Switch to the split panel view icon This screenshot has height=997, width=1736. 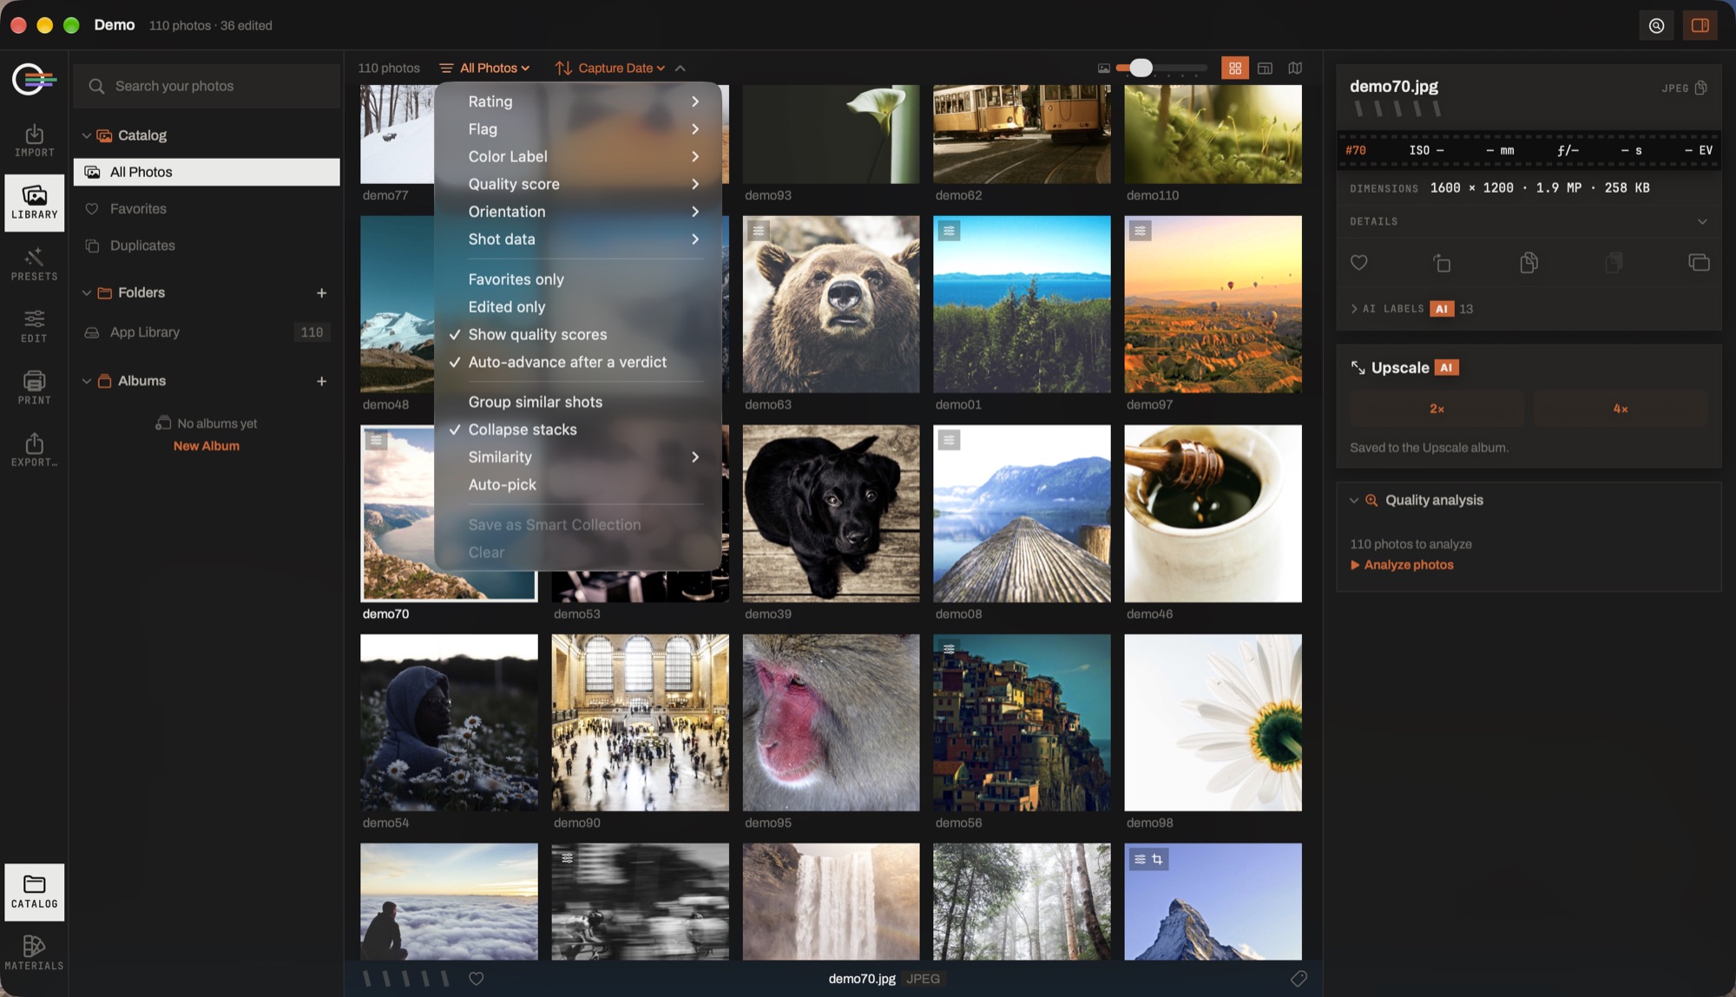point(1265,68)
